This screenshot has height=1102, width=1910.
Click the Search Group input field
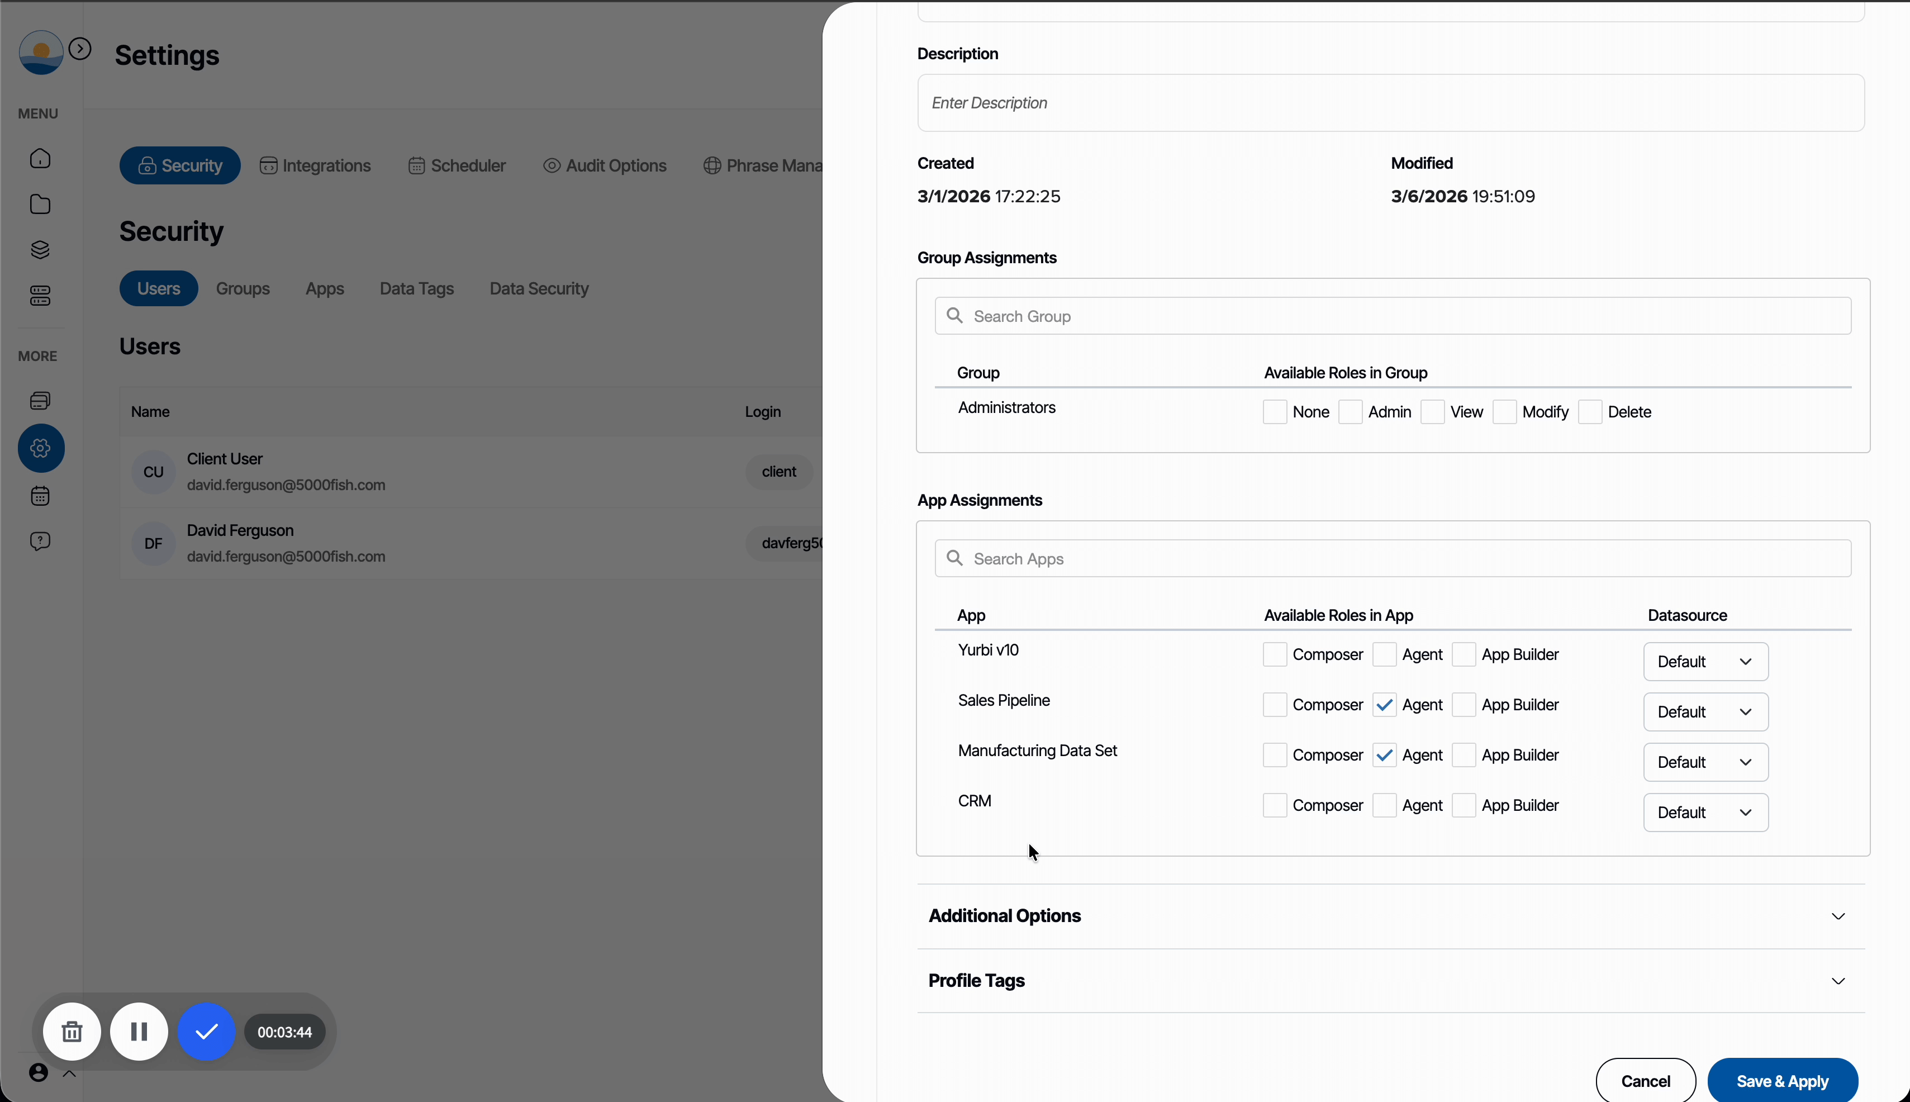tap(1393, 316)
